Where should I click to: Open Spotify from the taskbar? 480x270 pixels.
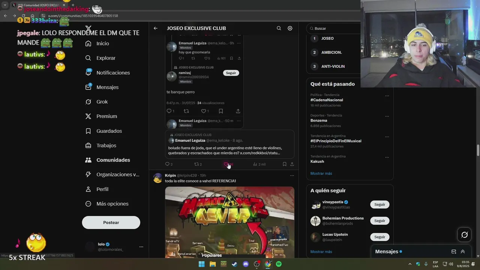pos(279,264)
